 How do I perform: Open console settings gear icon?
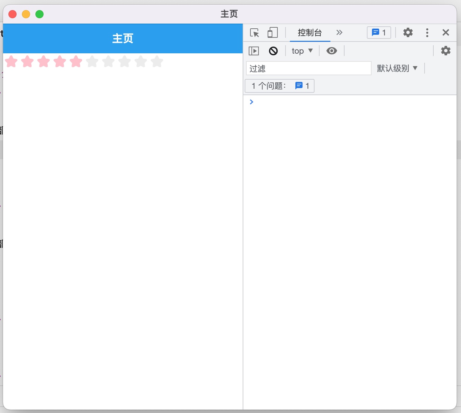coord(446,51)
